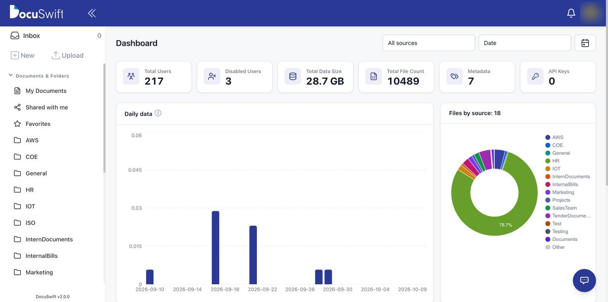This screenshot has width=608, height=302.
Task: Toggle General legend entry
Action: pyautogui.click(x=557, y=153)
